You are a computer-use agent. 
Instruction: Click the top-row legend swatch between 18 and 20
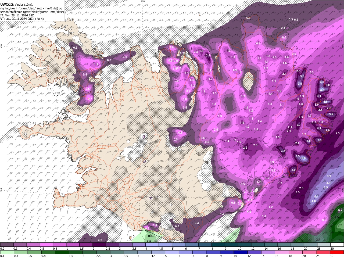[297, 245]
